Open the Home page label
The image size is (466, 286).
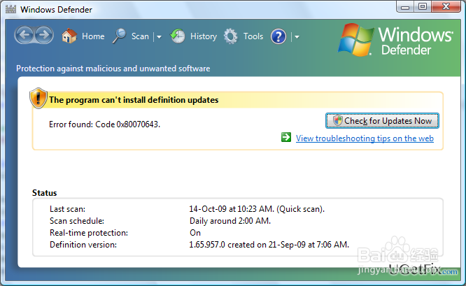coord(93,36)
